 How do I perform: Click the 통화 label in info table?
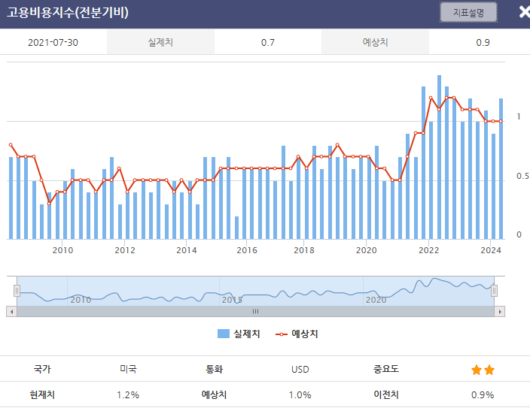coord(215,369)
